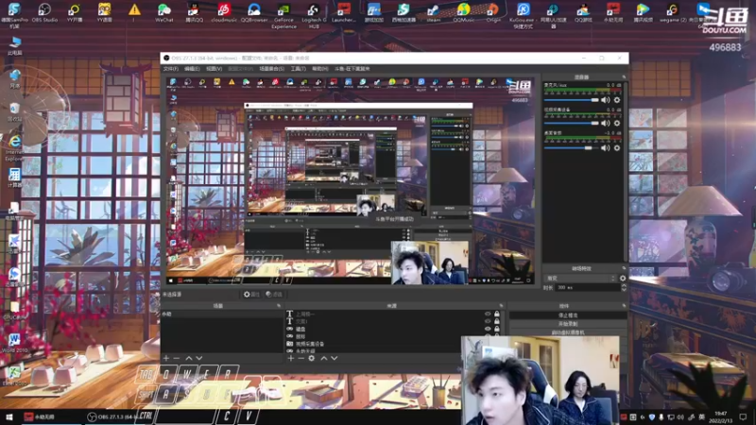Screen dimensions: 756x425
Task: Open settings gear for second mixer channel
Action: click(x=617, y=124)
